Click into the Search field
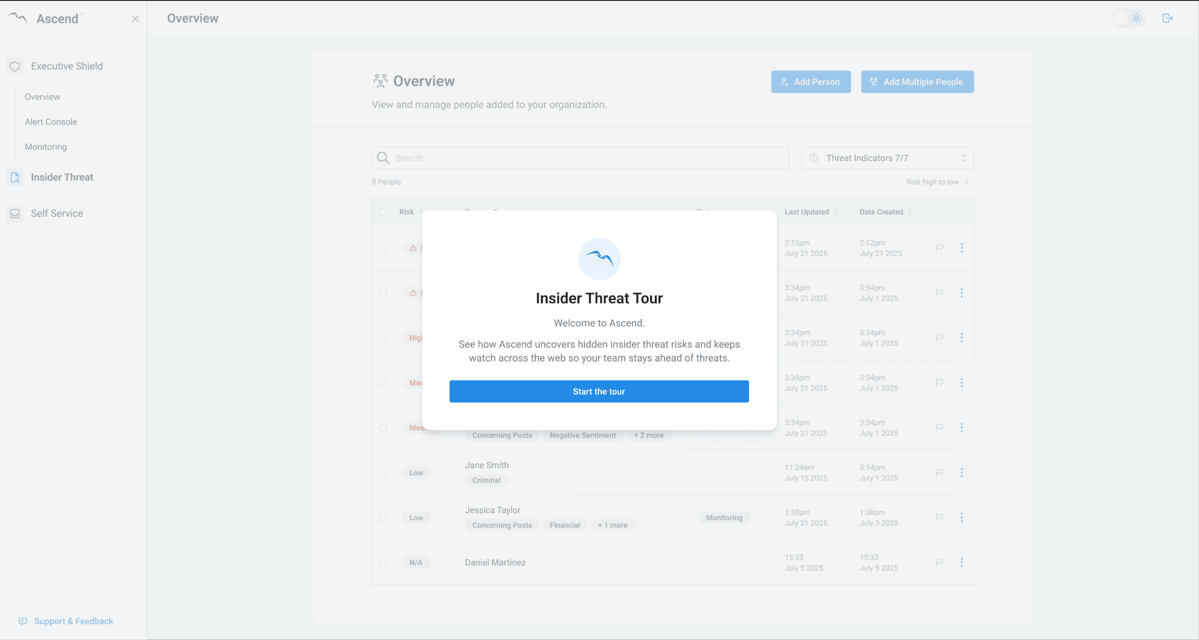This screenshot has width=1199, height=640. tap(581, 158)
